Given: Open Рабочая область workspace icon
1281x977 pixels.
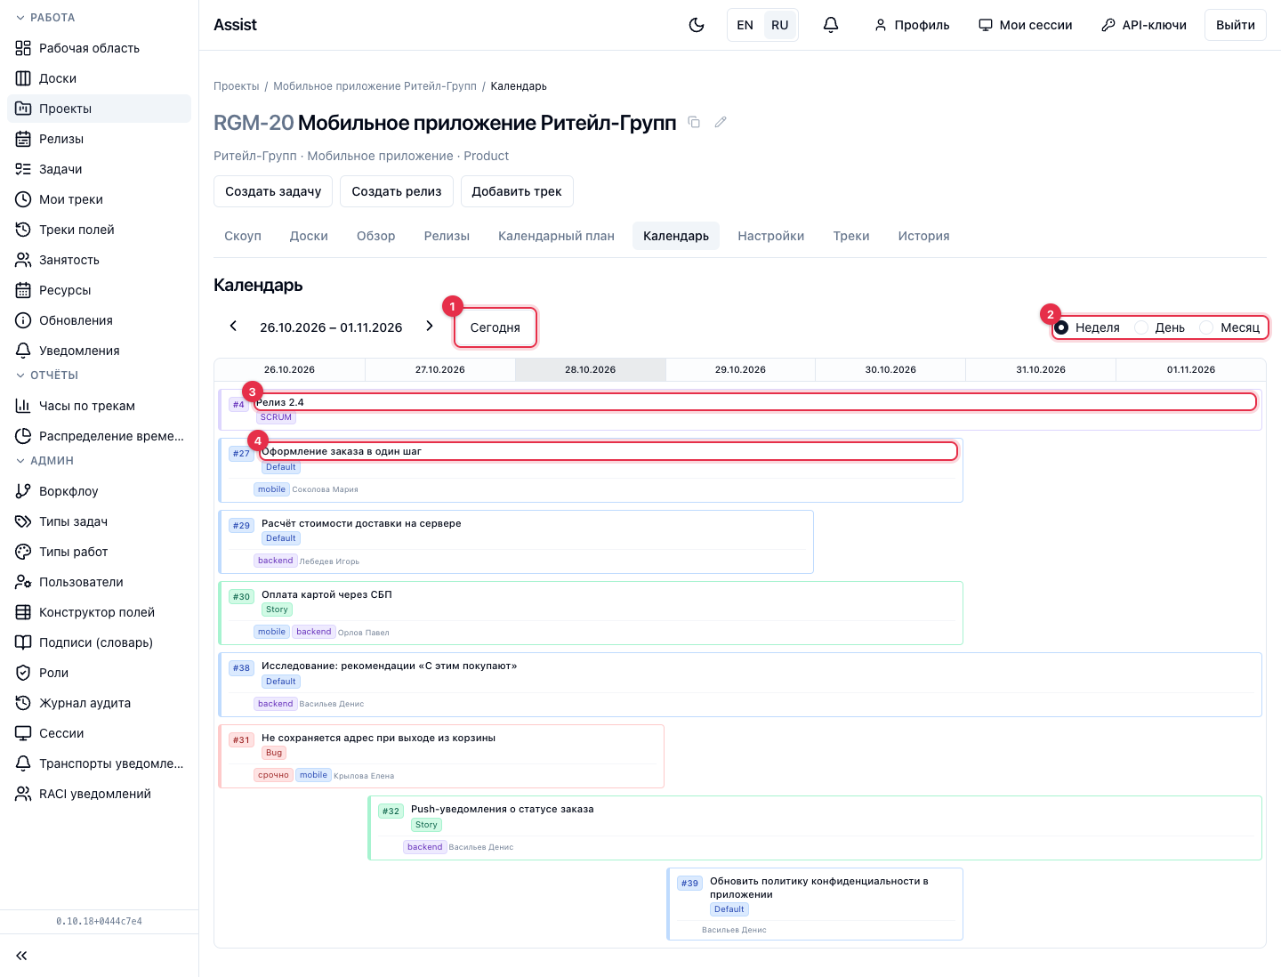Looking at the screenshot, I should tap(23, 48).
